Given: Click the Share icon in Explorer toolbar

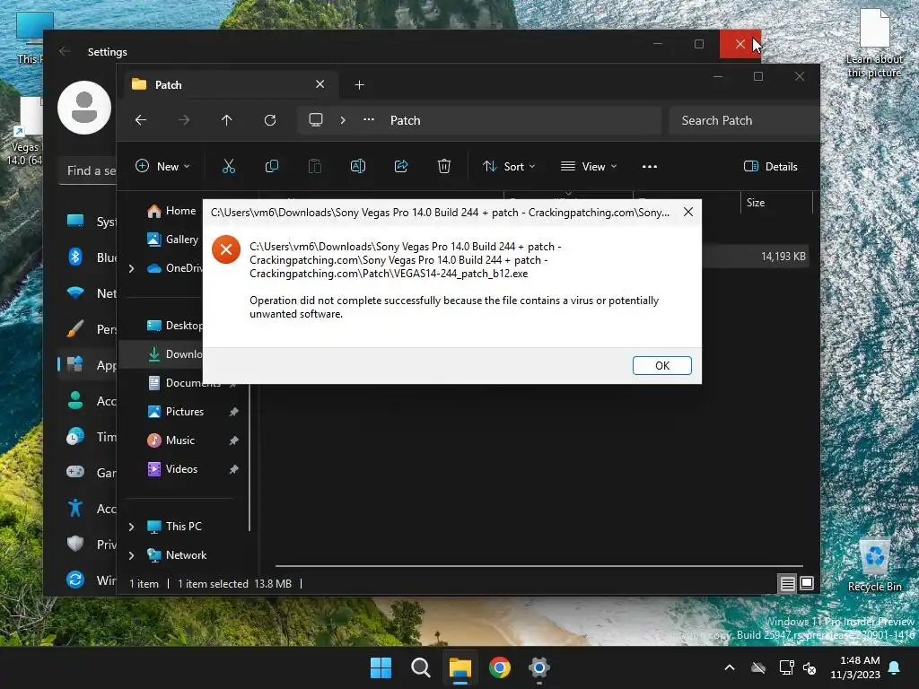Looking at the screenshot, I should click(x=401, y=166).
